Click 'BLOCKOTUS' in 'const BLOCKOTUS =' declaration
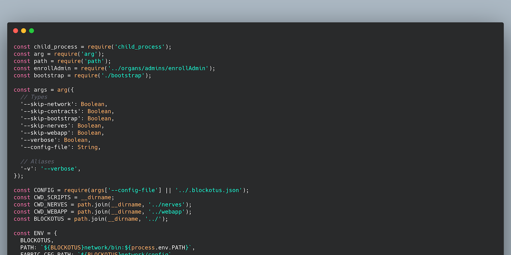511x255 pixels. pos(49,219)
